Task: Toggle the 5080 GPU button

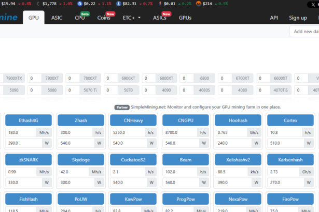Action: click(52, 90)
